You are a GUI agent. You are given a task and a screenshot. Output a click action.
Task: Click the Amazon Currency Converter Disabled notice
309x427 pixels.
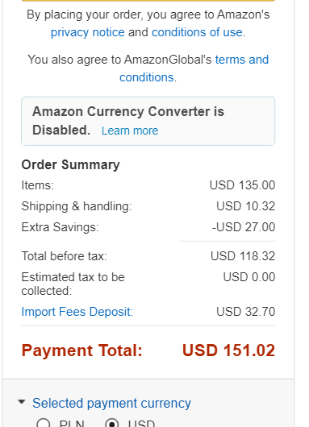(148, 121)
